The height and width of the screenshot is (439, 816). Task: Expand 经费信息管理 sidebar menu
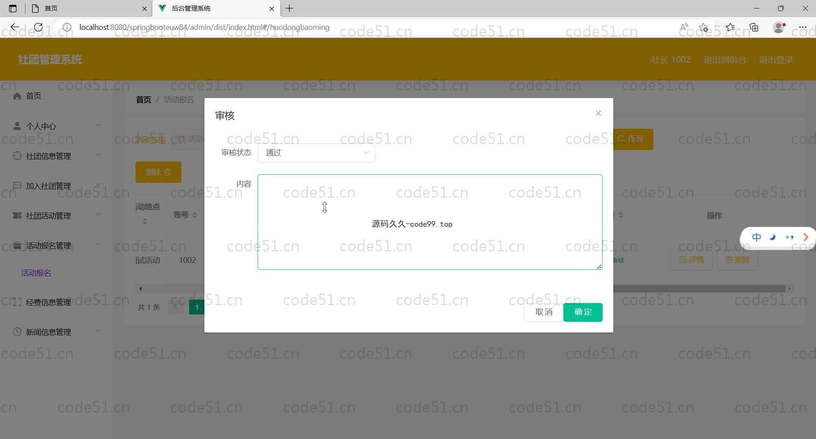tap(56, 302)
